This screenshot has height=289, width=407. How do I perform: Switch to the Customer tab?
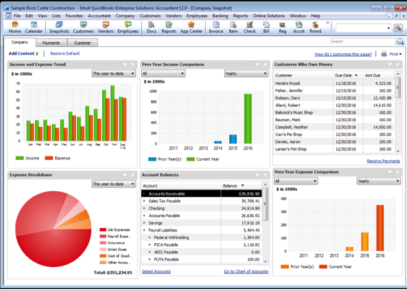(82, 43)
